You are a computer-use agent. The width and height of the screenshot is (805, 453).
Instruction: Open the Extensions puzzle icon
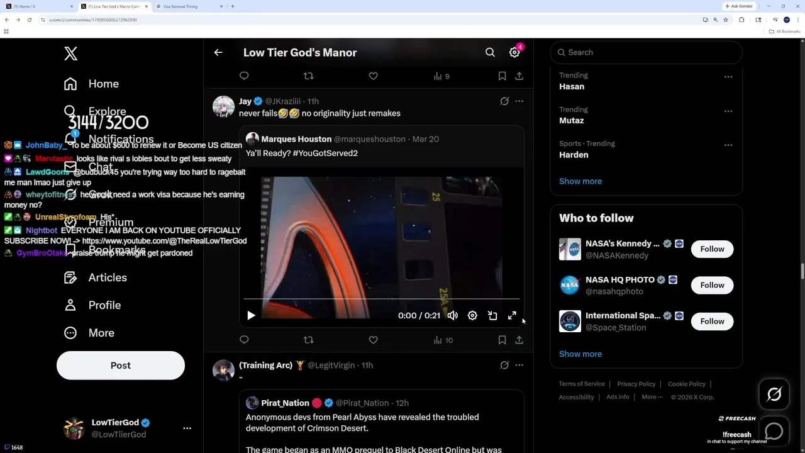tap(741, 20)
